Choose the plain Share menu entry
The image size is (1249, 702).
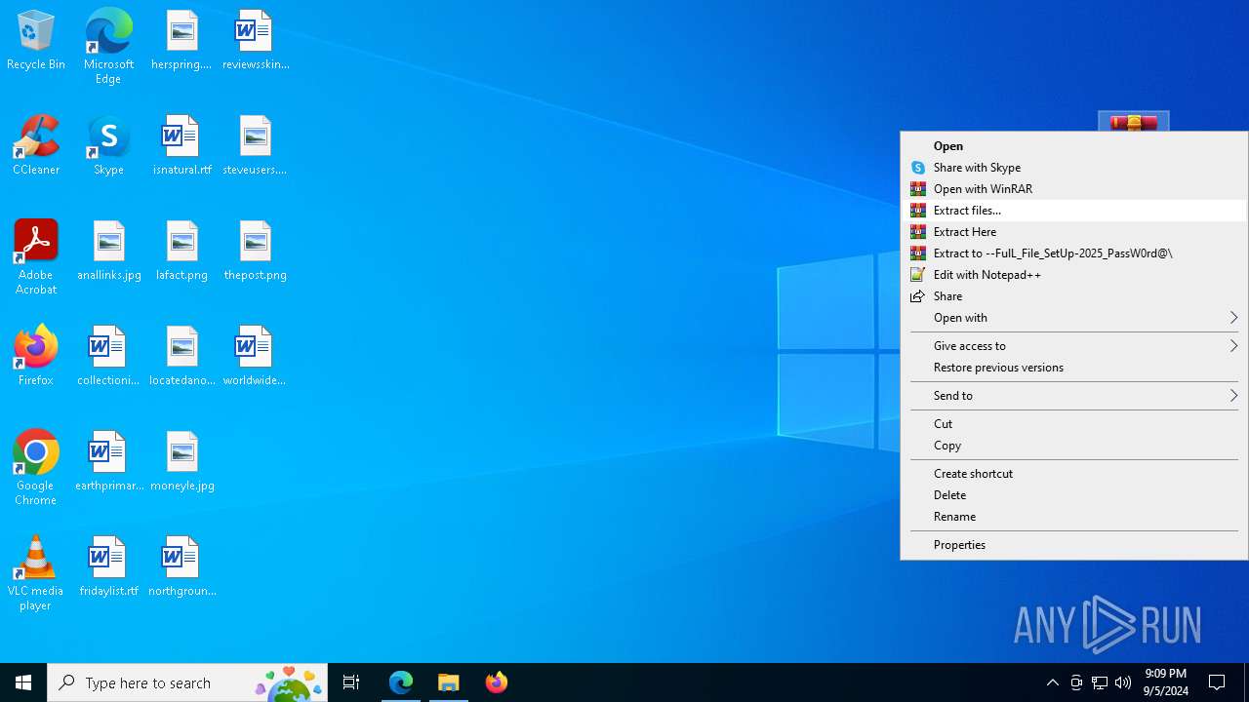tap(1073, 296)
